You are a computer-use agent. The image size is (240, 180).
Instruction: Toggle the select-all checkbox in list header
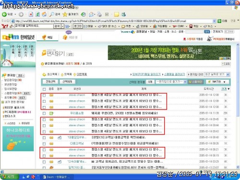pos(44,89)
